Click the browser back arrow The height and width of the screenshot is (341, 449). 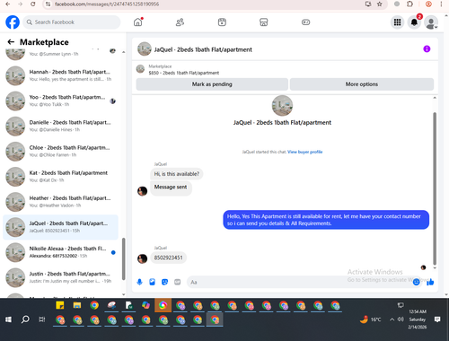click(x=8, y=4)
